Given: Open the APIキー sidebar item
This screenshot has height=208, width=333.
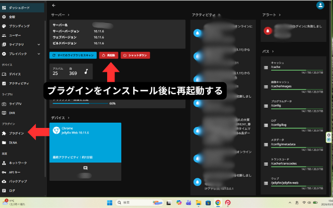Looking at the screenshot, I should [x=16, y=172].
